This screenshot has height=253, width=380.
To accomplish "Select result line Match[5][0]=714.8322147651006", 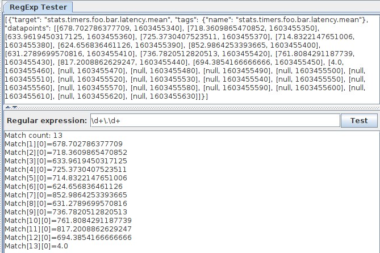I will (x=66, y=178).
